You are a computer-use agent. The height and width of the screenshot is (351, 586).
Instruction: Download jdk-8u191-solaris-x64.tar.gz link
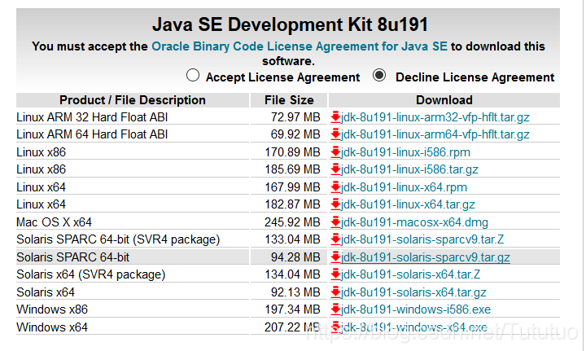click(x=413, y=292)
